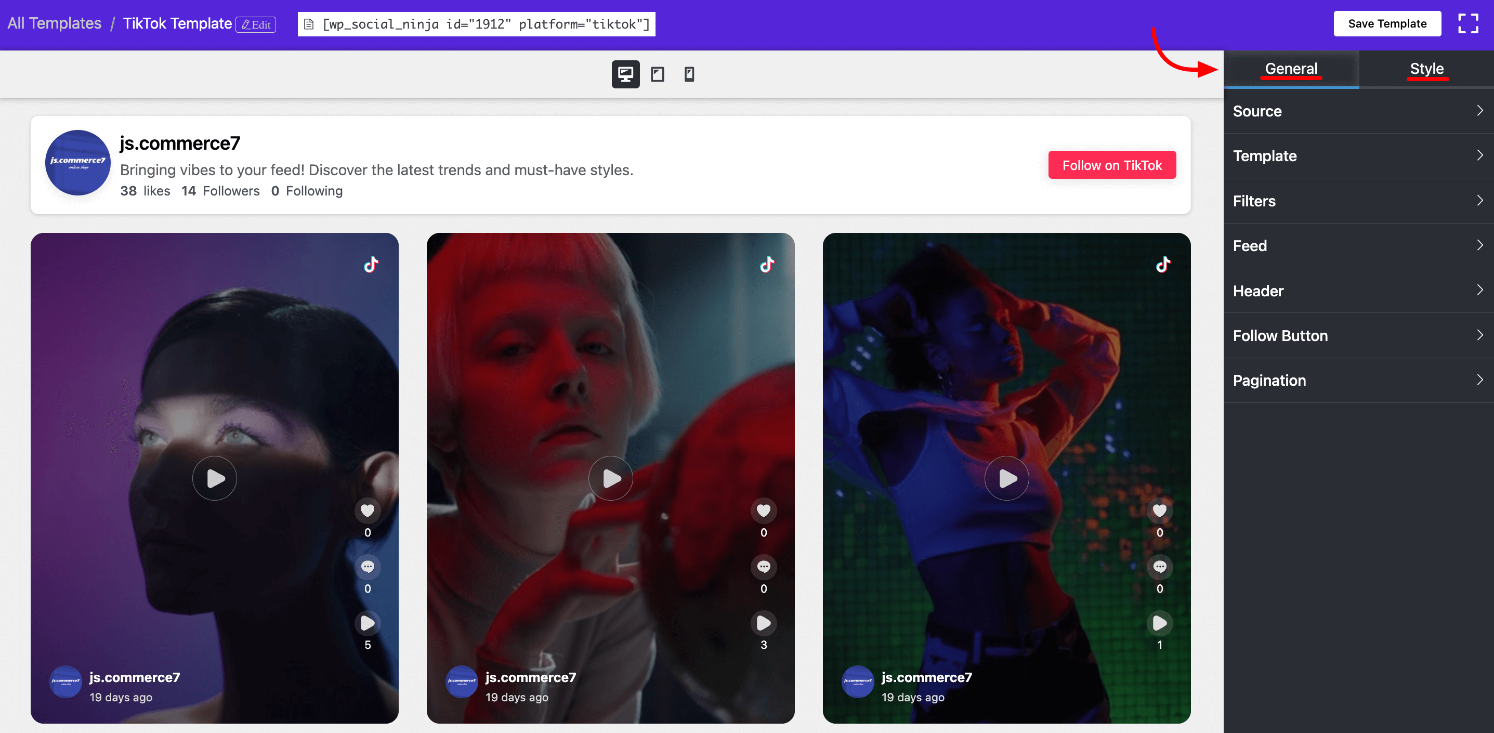1494x733 pixels.
Task: Toggle fullscreen editor view
Action: coord(1468,24)
